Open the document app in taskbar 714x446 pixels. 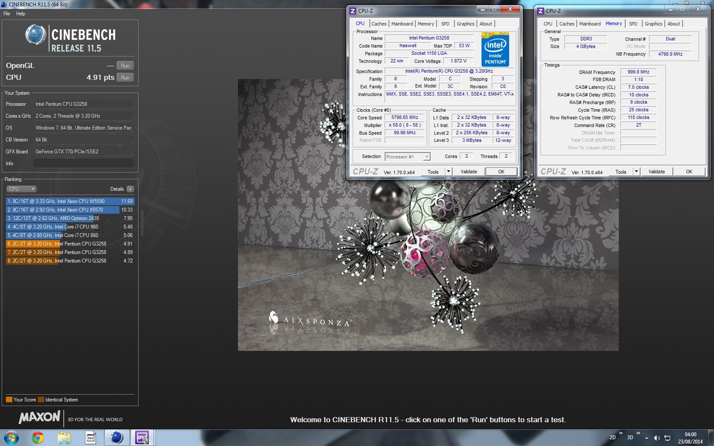pyautogui.click(x=91, y=438)
